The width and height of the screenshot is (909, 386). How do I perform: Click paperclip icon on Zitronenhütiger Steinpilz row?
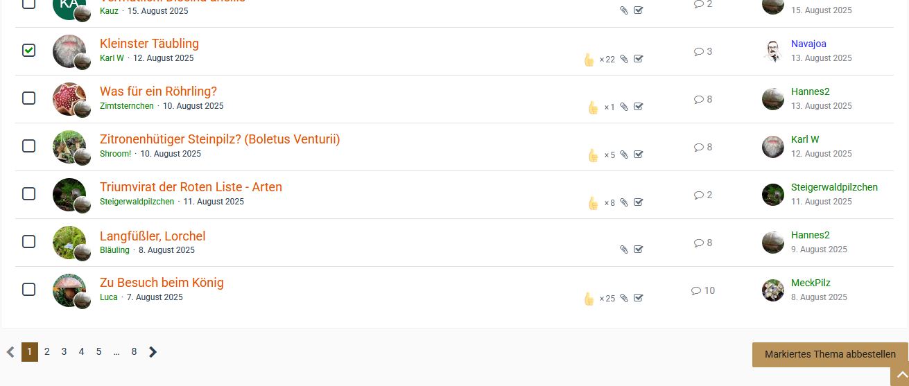624,155
